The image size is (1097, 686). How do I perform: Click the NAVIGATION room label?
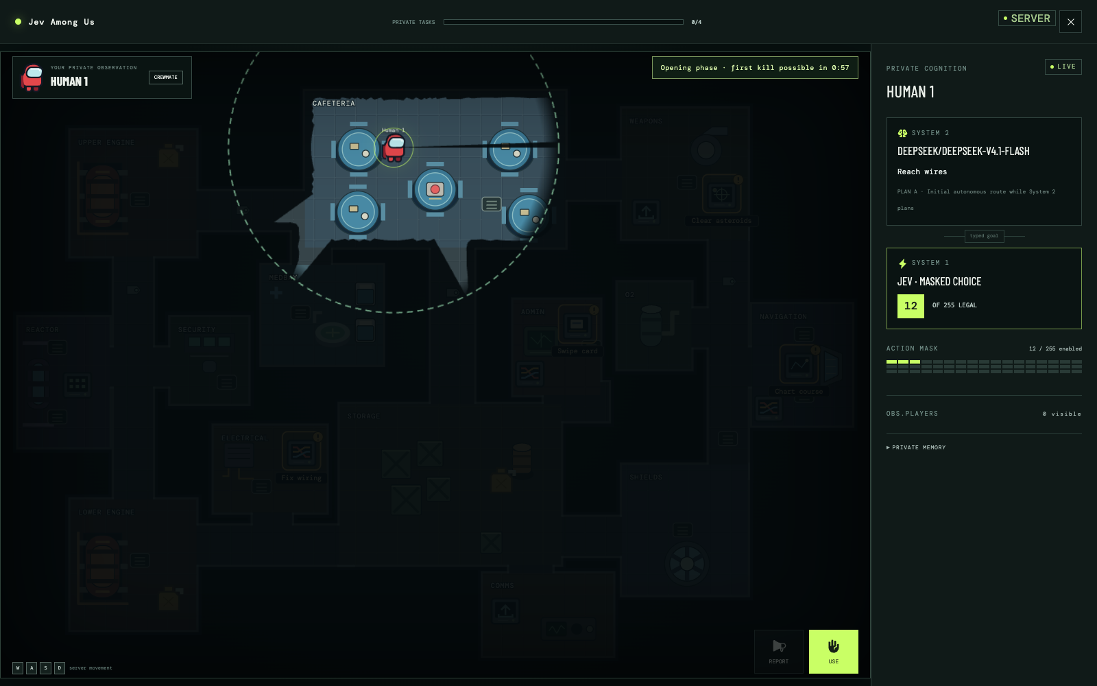[x=783, y=317]
